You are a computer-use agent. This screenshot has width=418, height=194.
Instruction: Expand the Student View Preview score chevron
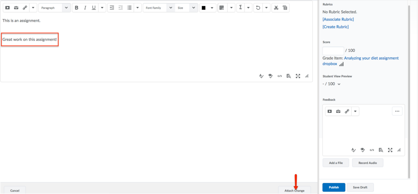pos(339,84)
